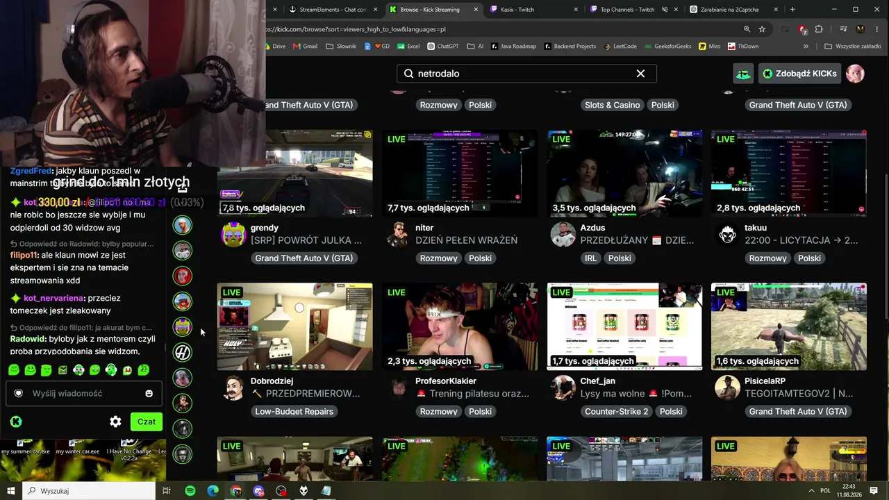Switch to the Zarabianie na 2Captcha tab

(x=733, y=10)
